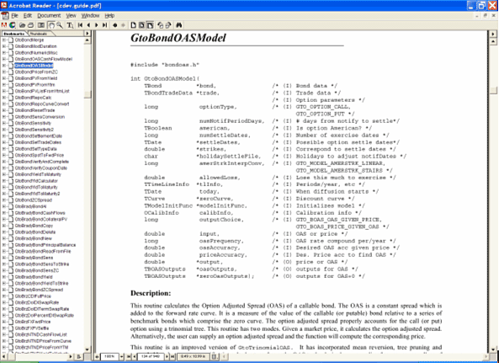Image resolution: width=499 pixels, height=363 pixels.
Task: Click the bookmarks panel scroll down arrow
Action: 88,349
